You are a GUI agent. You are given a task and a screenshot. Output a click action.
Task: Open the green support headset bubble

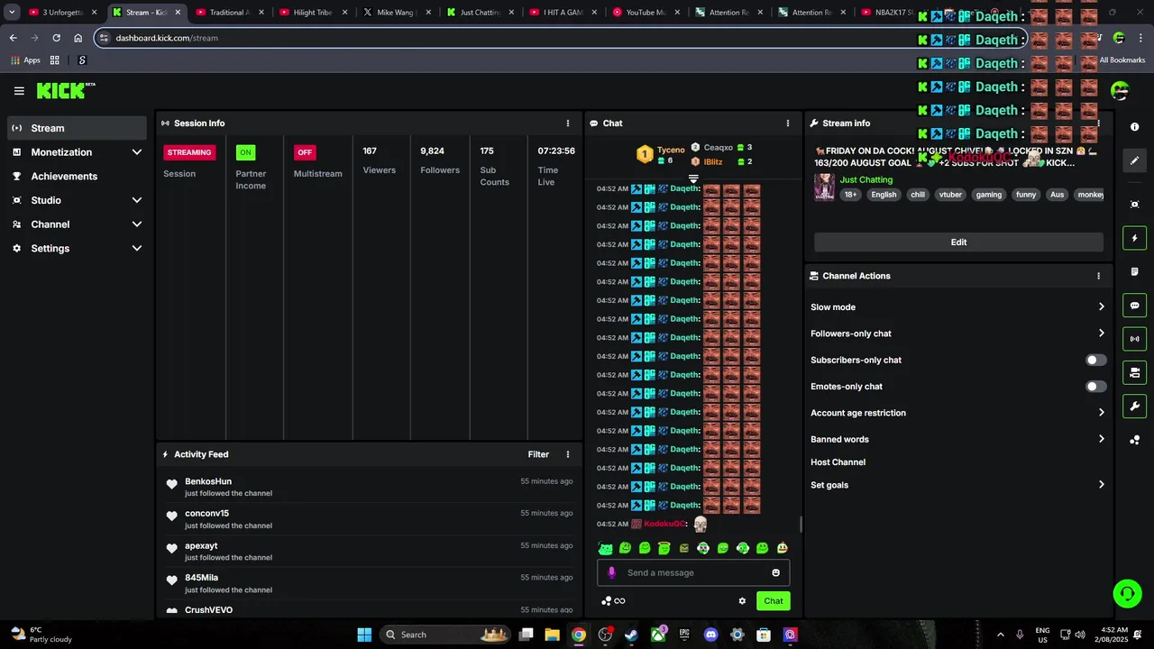[1127, 593]
